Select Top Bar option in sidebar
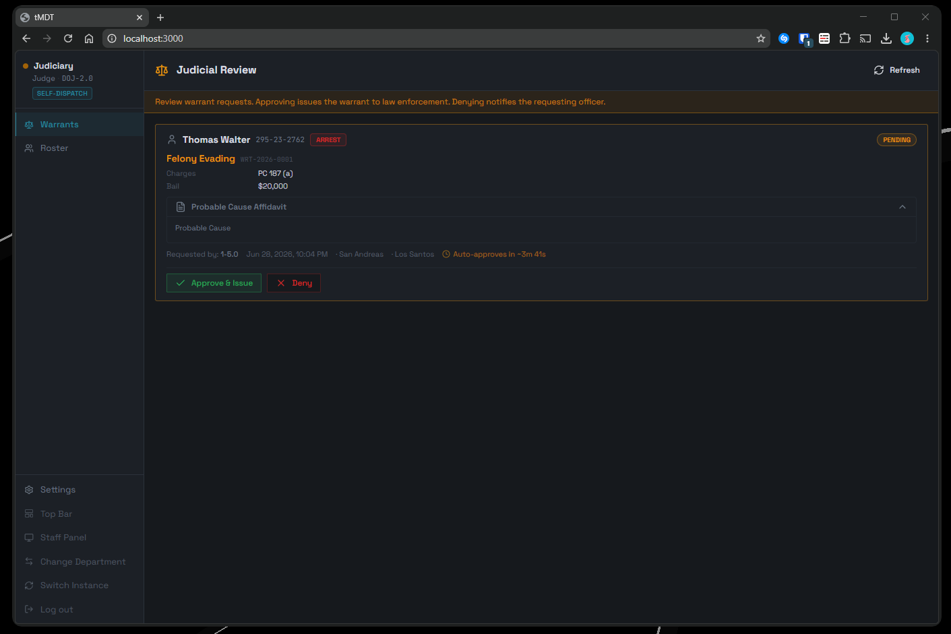Screen dimensions: 951x634 [80, 514]
